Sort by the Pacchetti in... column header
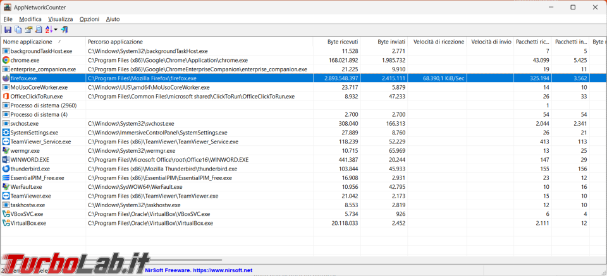 pos(570,41)
